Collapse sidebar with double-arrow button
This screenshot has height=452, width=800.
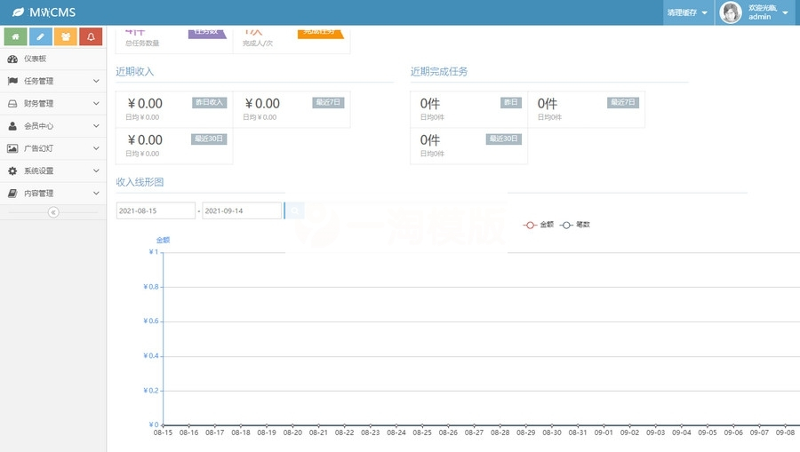pyautogui.click(x=53, y=212)
